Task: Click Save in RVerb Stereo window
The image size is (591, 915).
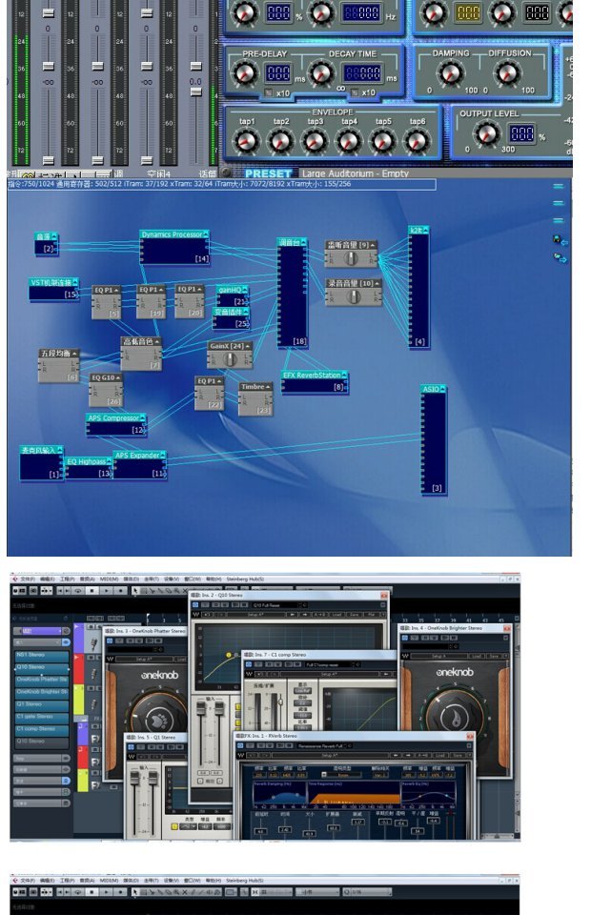Action: [x=457, y=756]
